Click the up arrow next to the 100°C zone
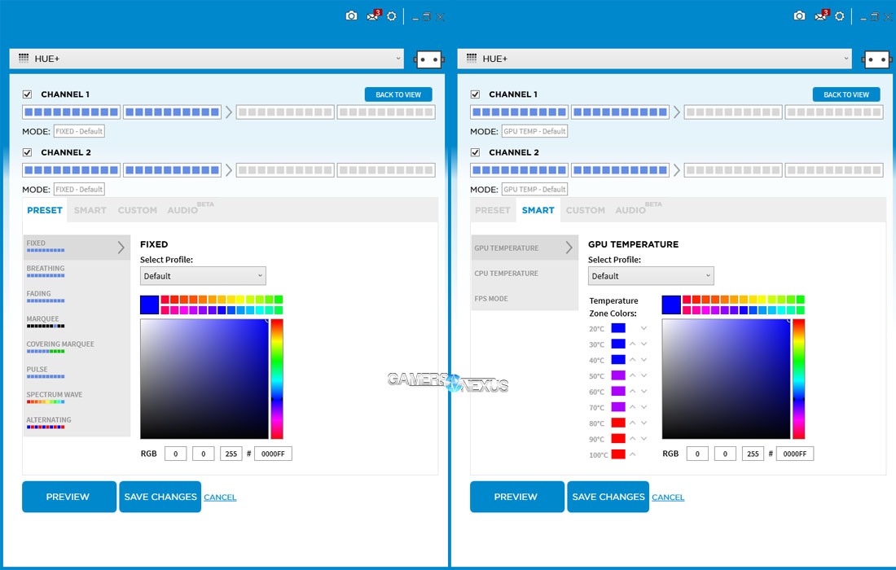 [x=632, y=454]
